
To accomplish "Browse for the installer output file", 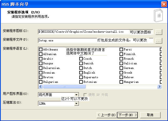I will (x=158, y=41).
